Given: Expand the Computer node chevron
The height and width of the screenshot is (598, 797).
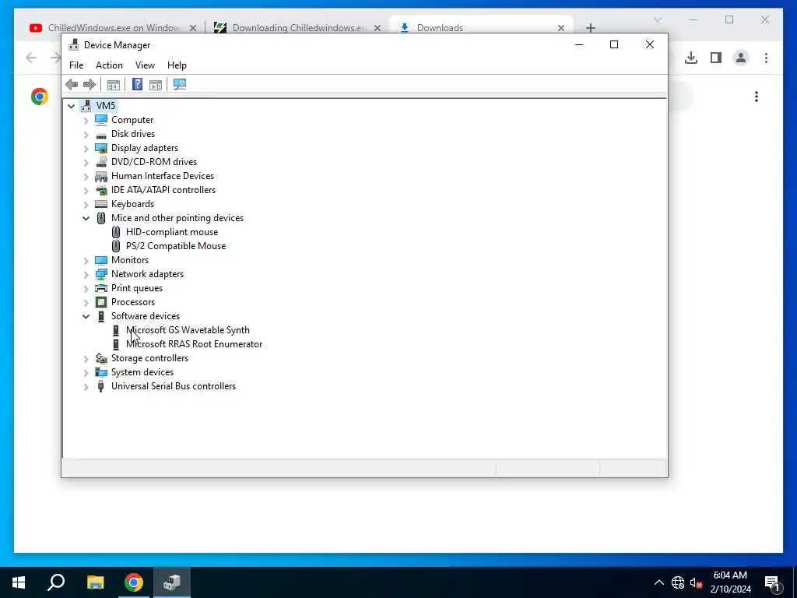Looking at the screenshot, I should click(x=86, y=120).
